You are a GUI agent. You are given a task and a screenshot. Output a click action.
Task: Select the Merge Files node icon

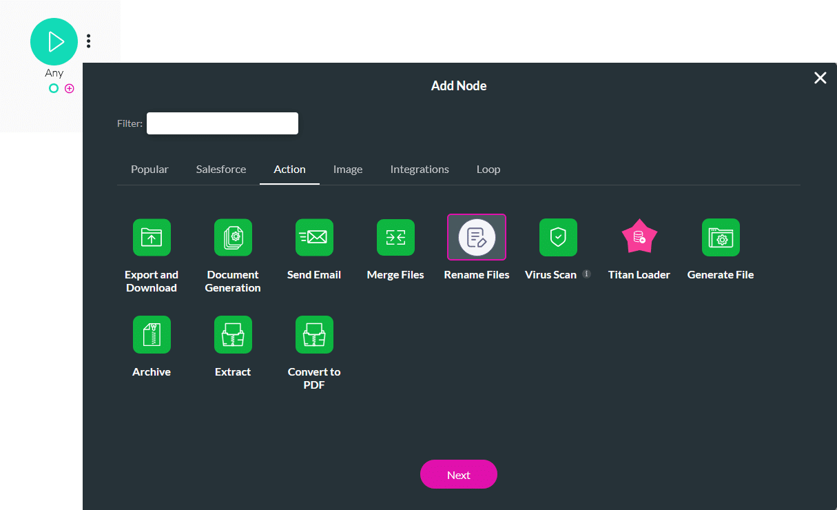(395, 237)
